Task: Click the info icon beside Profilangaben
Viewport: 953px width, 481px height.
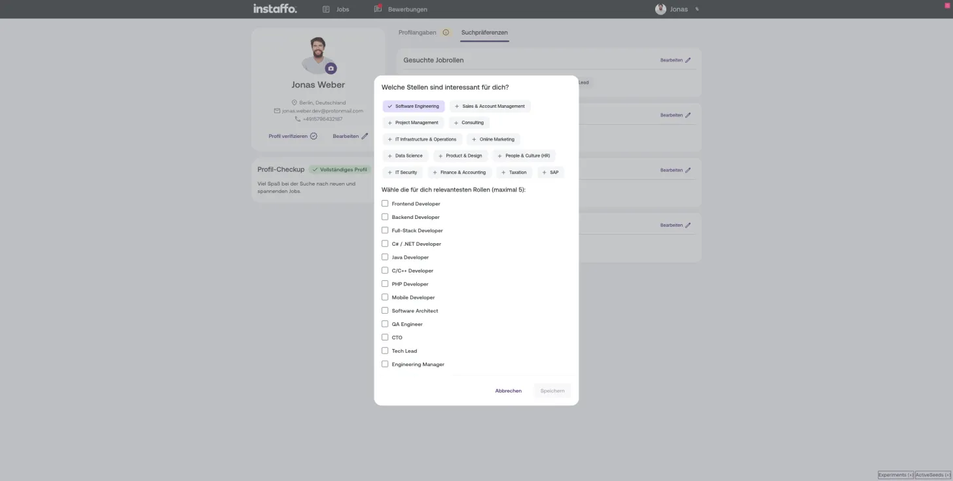Action: [x=446, y=32]
